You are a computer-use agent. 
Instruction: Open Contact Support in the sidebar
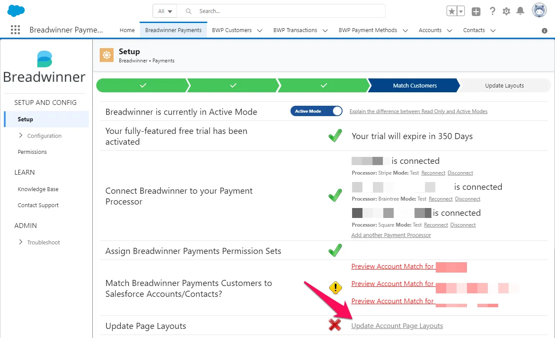click(38, 205)
